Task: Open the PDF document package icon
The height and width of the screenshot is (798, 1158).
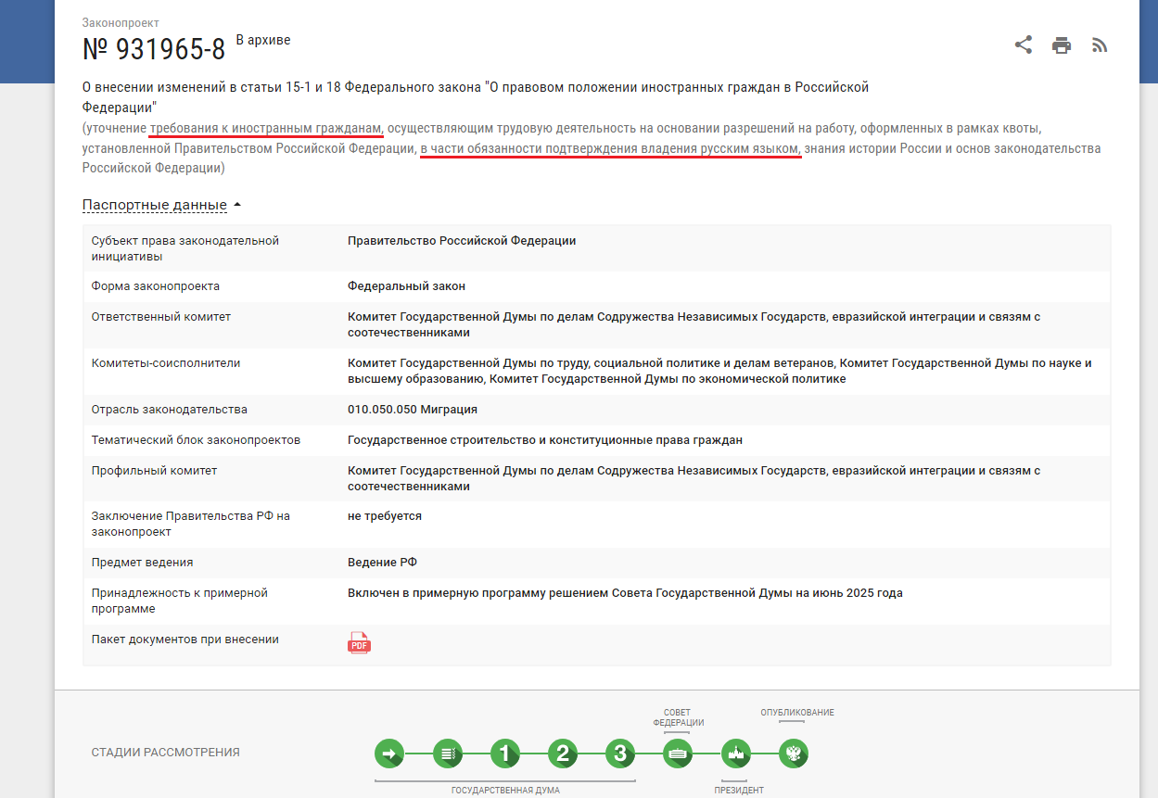Action: click(359, 642)
